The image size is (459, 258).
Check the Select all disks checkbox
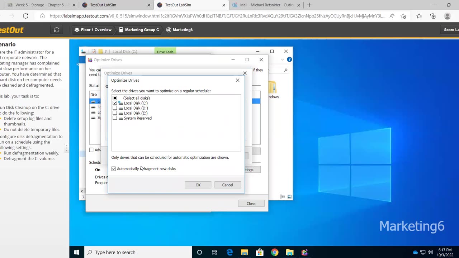pos(115,98)
